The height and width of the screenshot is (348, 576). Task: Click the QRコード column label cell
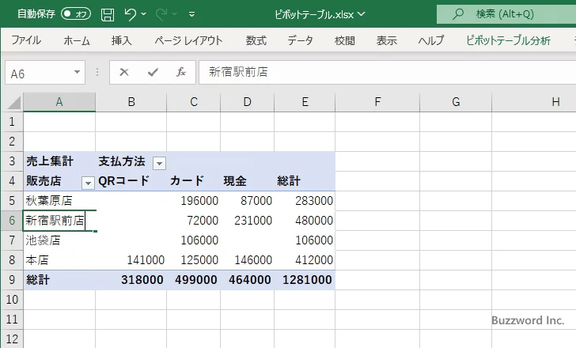point(131,180)
